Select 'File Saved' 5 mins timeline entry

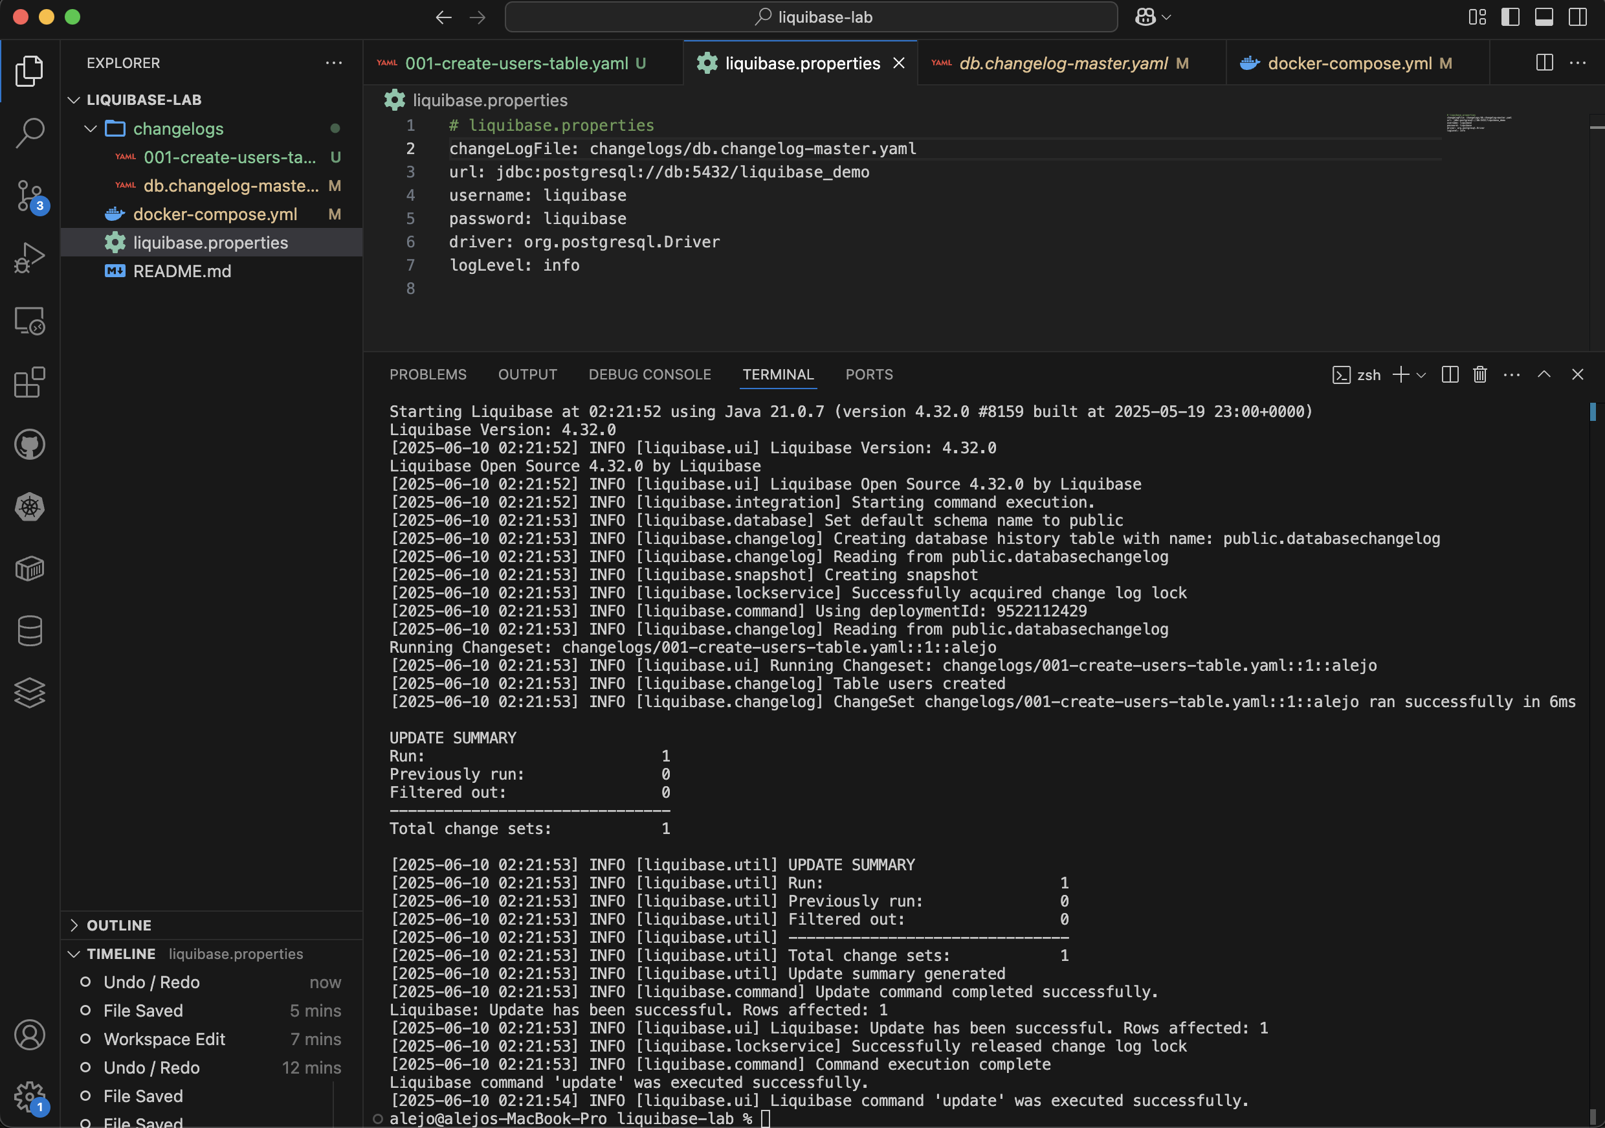tap(212, 1011)
